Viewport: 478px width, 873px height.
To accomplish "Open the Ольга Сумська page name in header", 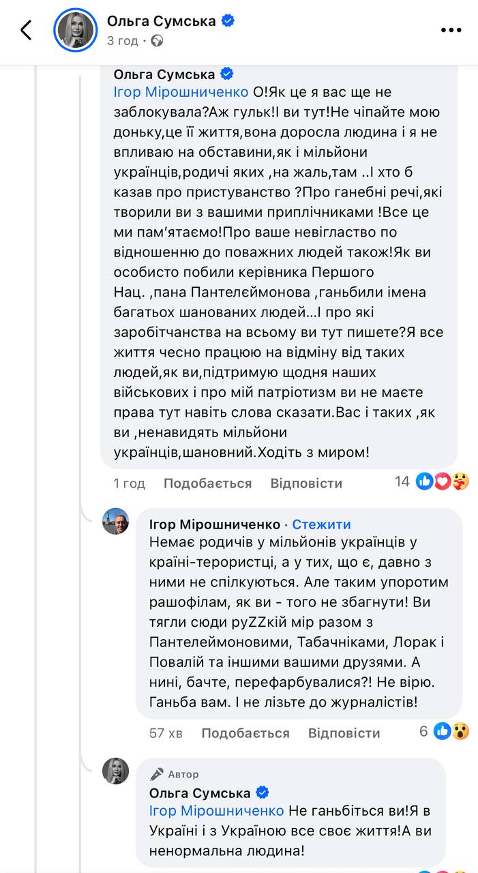I will click(x=161, y=21).
